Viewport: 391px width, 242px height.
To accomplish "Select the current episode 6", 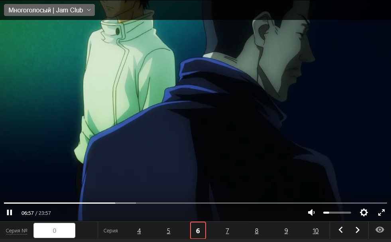I will (x=198, y=231).
